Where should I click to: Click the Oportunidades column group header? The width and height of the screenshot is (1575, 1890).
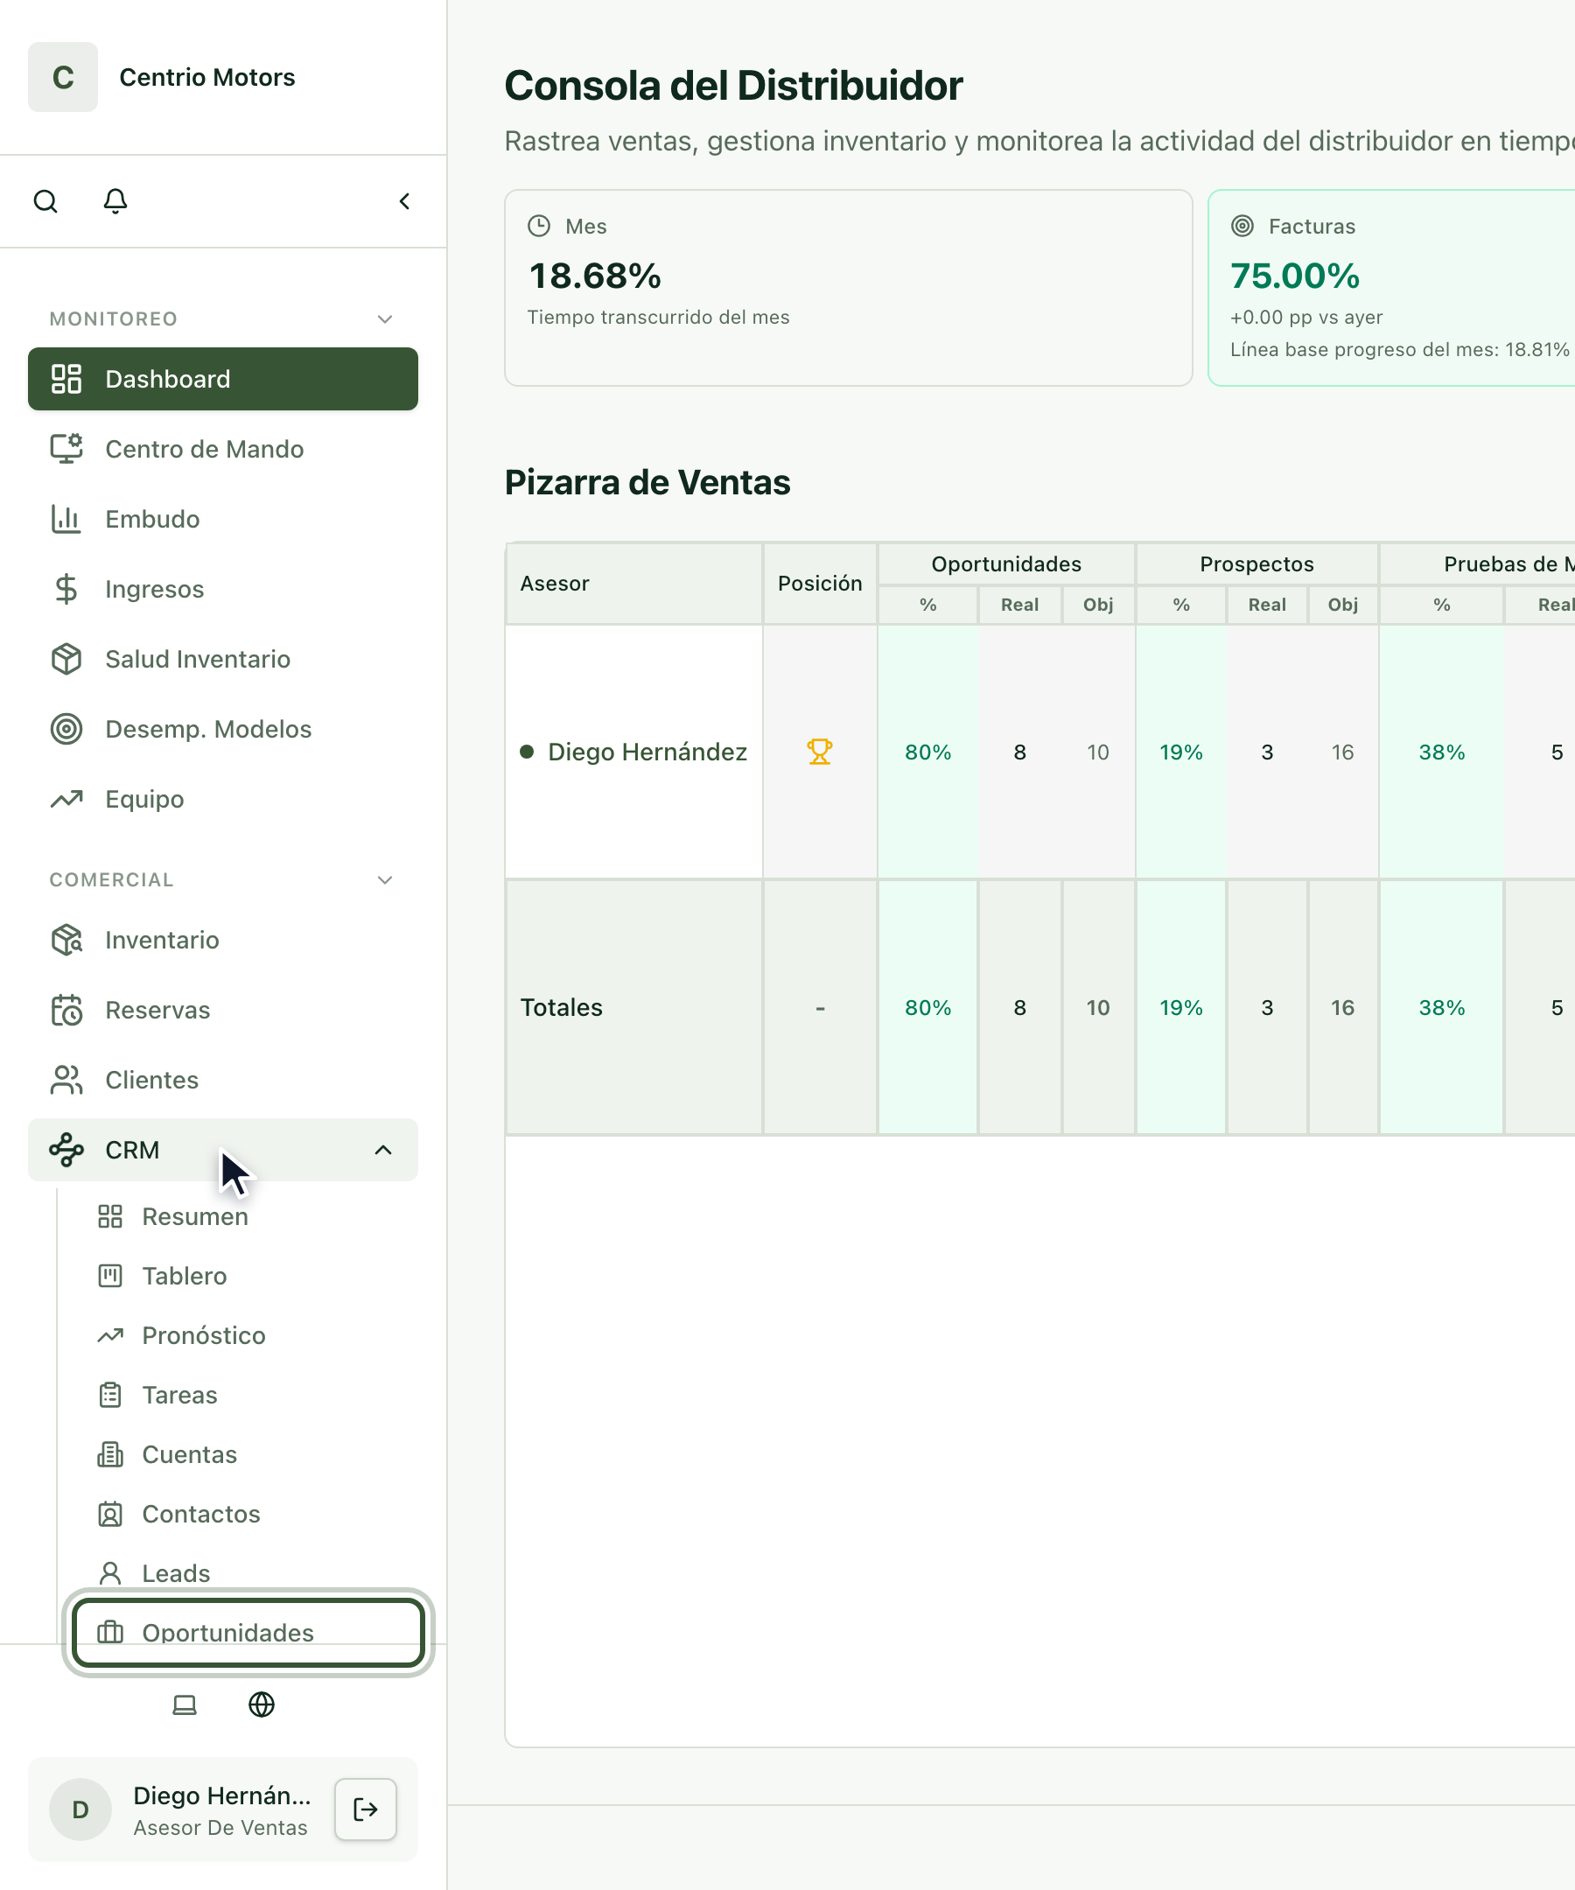(x=1006, y=564)
